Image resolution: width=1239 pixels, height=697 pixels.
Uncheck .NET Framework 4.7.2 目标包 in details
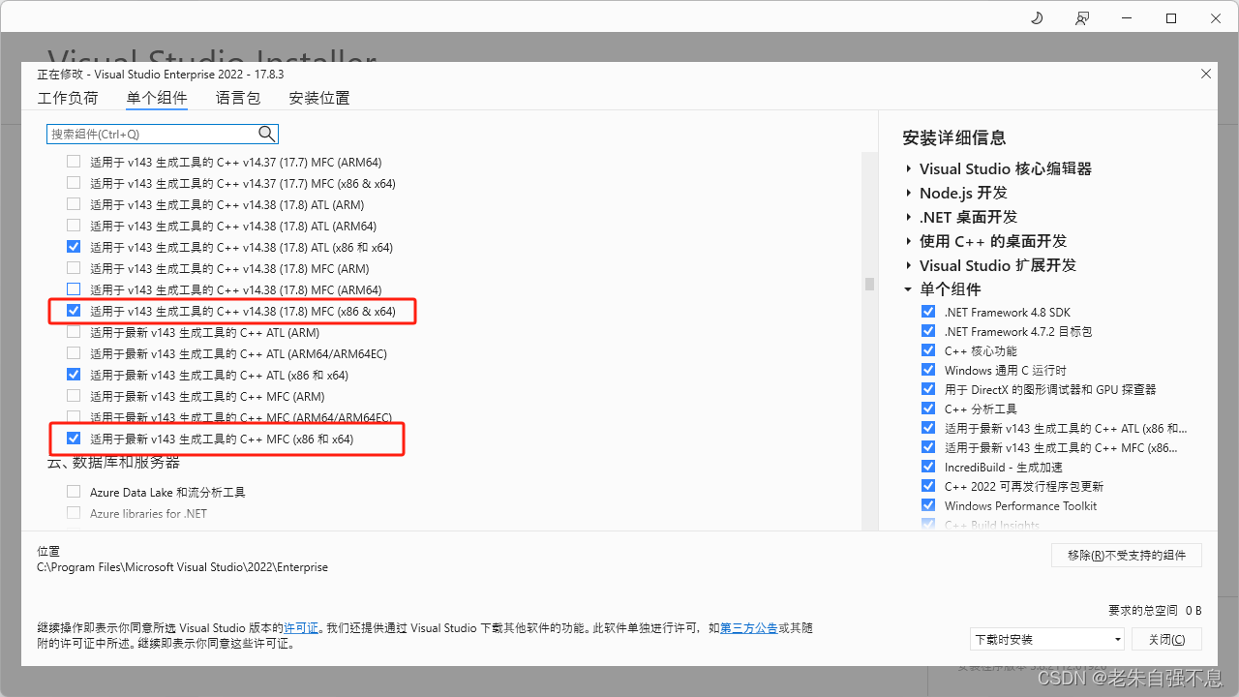coord(929,331)
